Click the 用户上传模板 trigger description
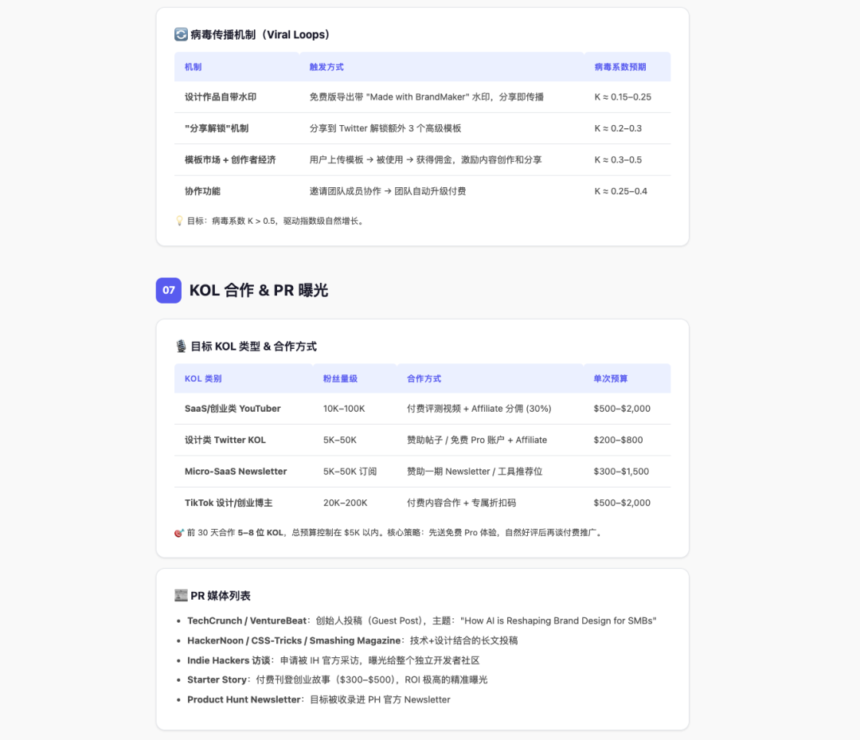The width and height of the screenshot is (860, 740). pyautogui.click(x=425, y=159)
